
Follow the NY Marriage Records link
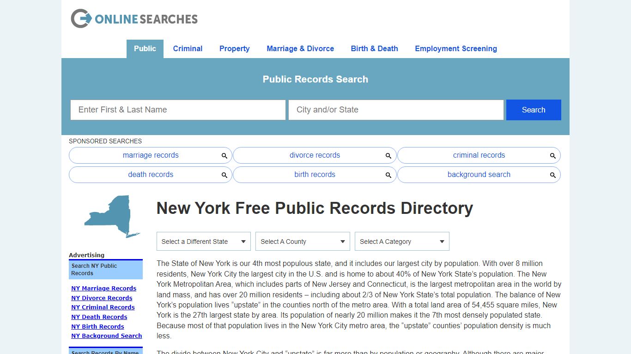[103, 289]
